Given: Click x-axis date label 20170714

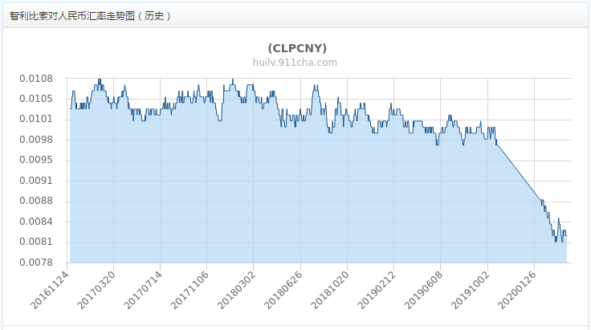Looking at the screenshot, I should coord(142,290).
